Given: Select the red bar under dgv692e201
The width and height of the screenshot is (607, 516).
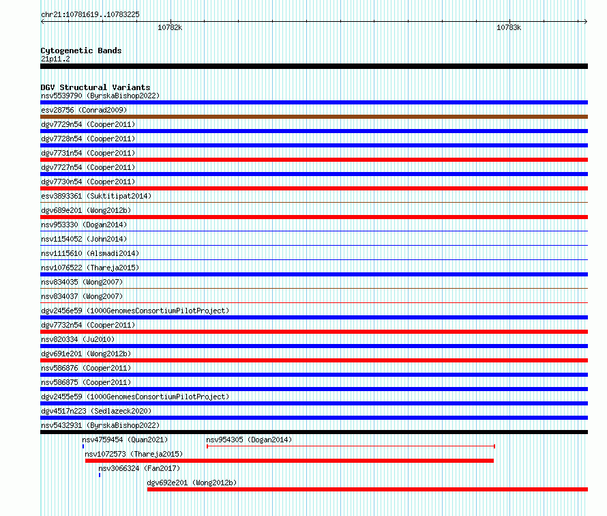Looking at the screenshot, I should pos(368,489).
